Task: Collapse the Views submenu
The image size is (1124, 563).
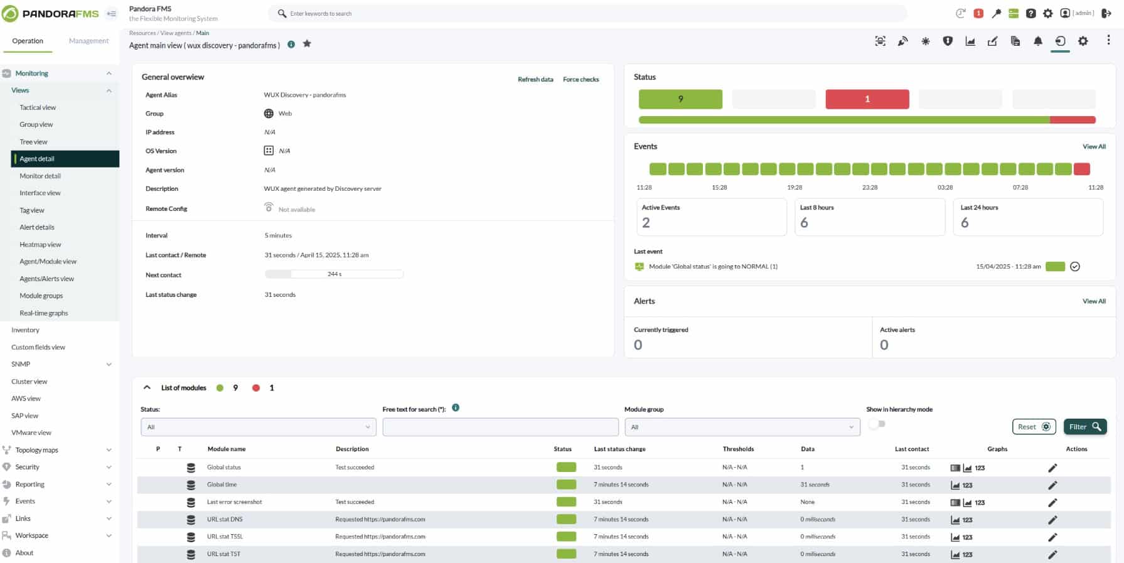Action: click(109, 91)
